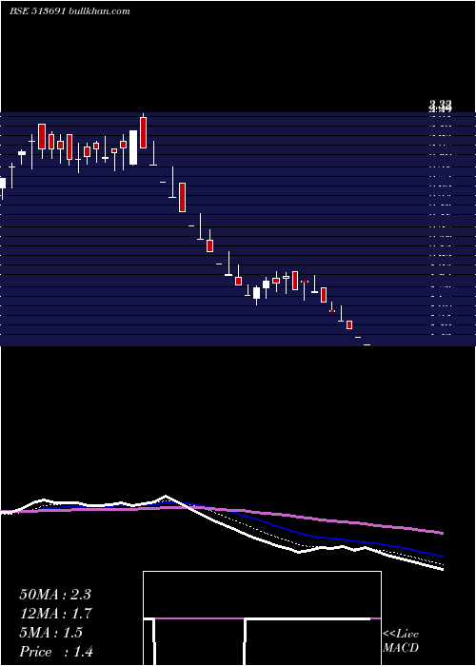
Task: Click the tall red candle at the chart's peak
Action: click(x=143, y=132)
